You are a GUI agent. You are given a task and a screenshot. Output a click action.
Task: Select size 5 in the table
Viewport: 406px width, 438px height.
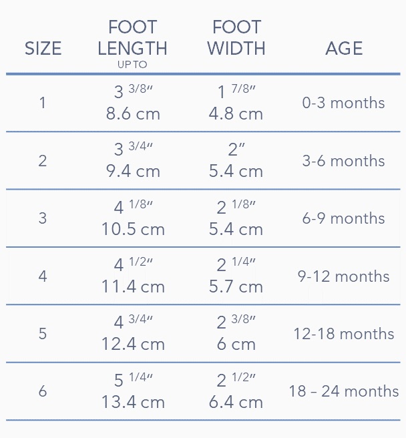tap(43, 334)
